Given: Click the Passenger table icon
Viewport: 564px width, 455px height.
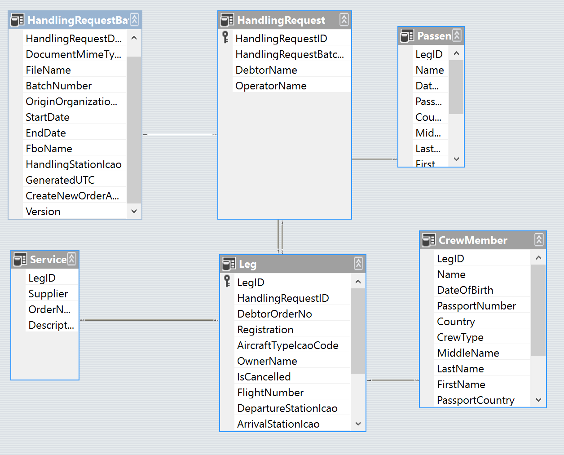Looking at the screenshot, I should 407,36.
